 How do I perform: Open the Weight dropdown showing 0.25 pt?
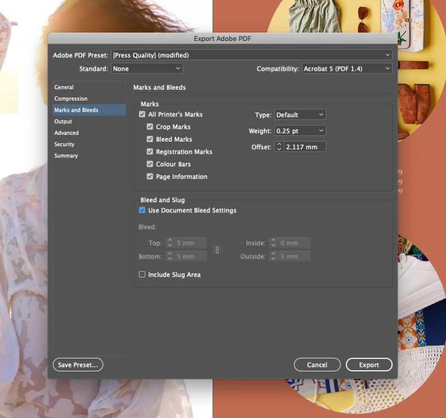300,131
